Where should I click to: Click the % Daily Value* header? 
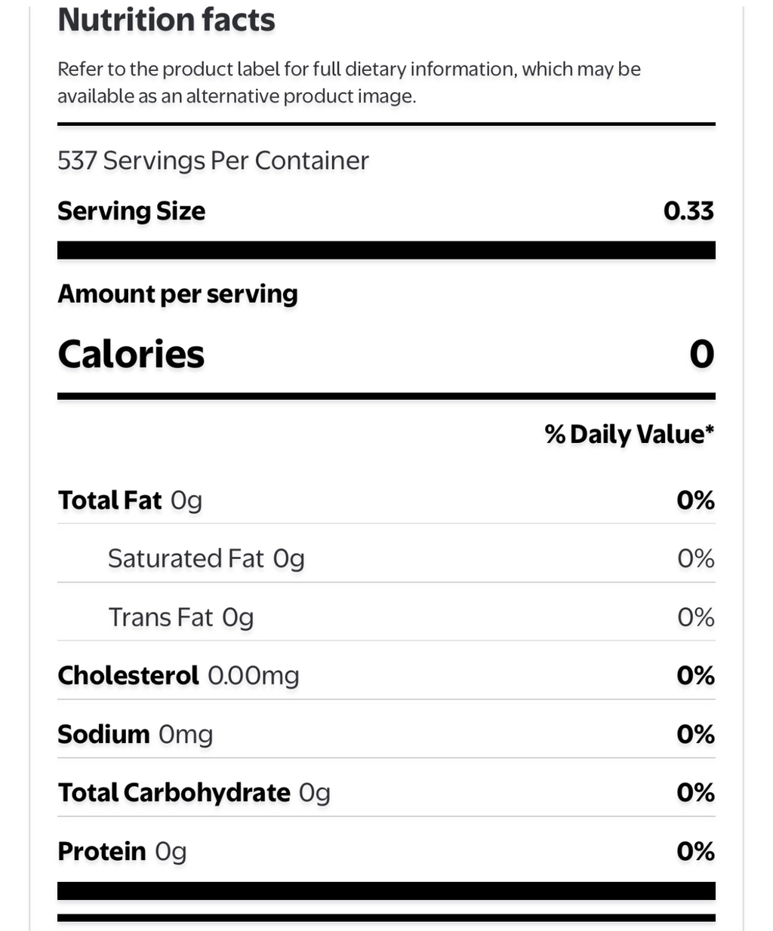(x=630, y=434)
